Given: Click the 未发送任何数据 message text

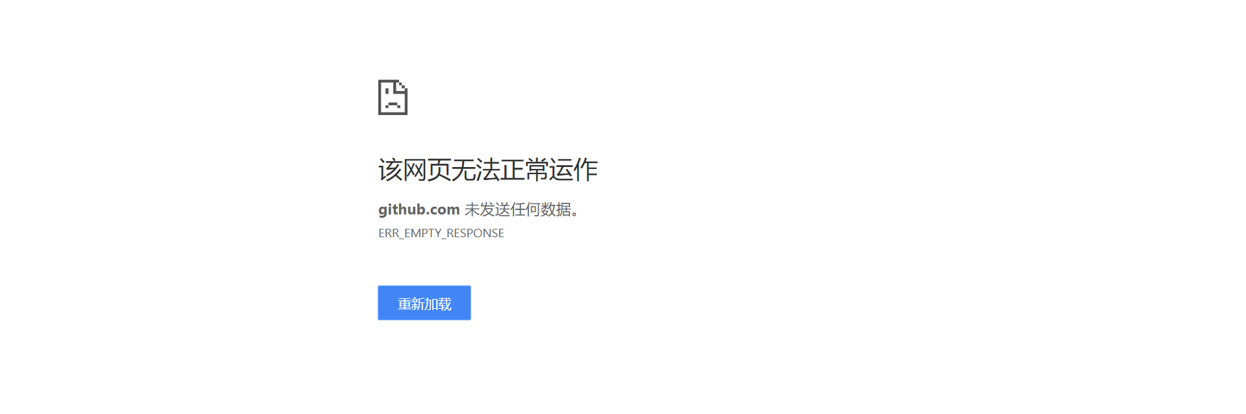Looking at the screenshot, I should point(518,209).
